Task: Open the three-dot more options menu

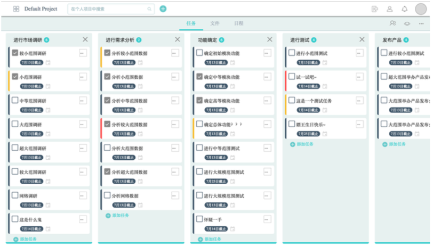Action: 421,24
